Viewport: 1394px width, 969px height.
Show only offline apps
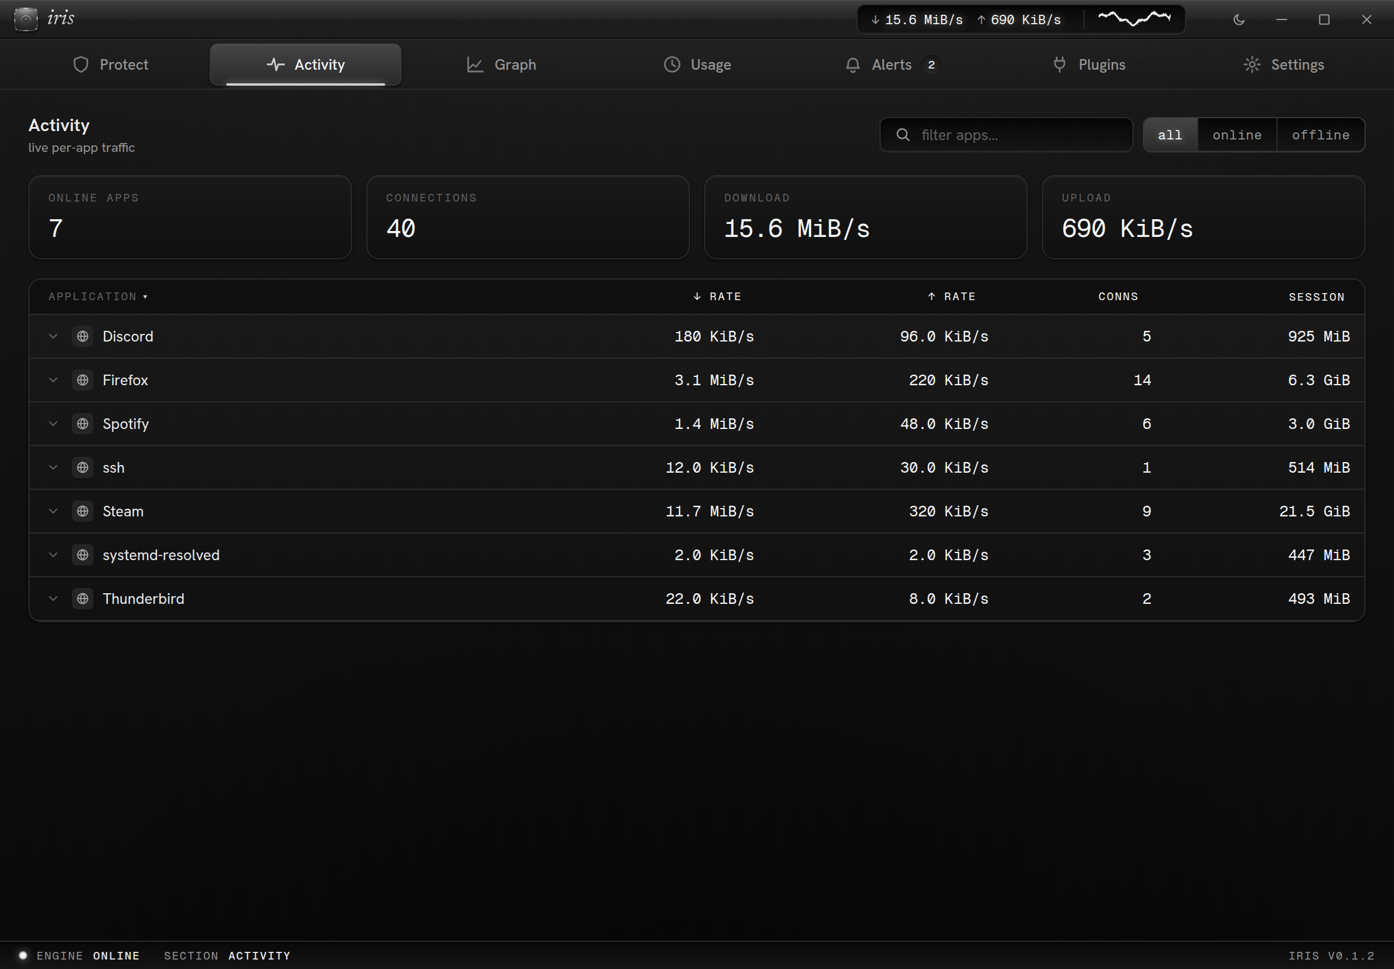[1321, 135]
